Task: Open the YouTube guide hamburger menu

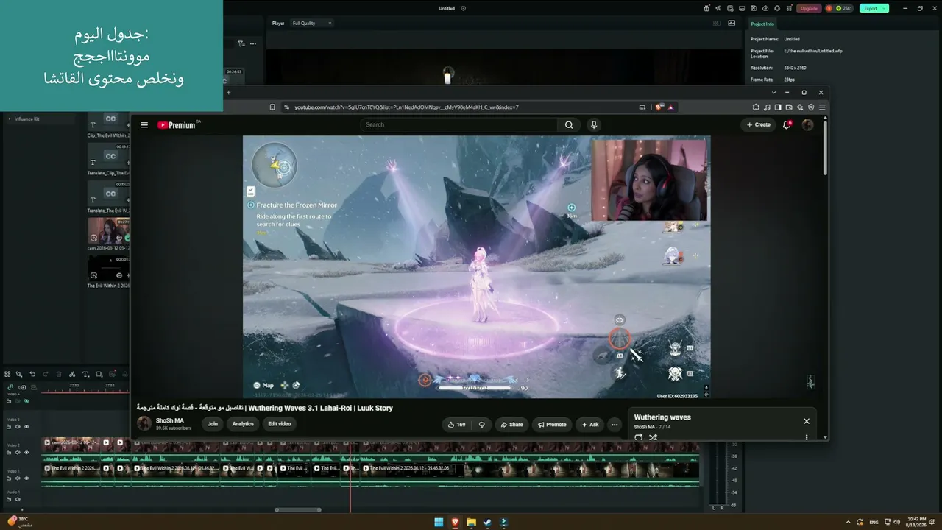Action: point(144,125)
